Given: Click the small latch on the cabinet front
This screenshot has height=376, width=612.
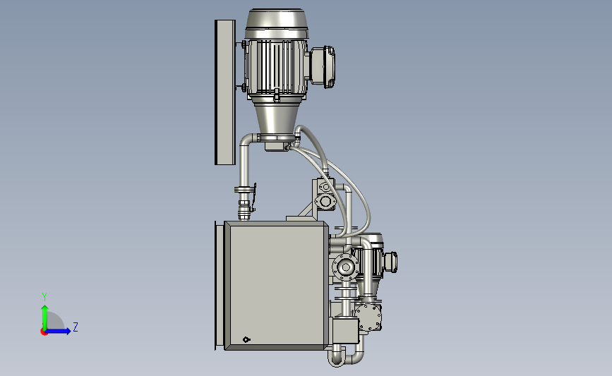Looking at the screenshot, I should [246, 340].
